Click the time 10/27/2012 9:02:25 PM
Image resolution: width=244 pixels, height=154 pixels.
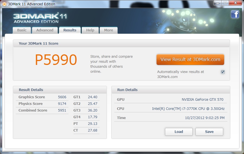tap(205, 118)
